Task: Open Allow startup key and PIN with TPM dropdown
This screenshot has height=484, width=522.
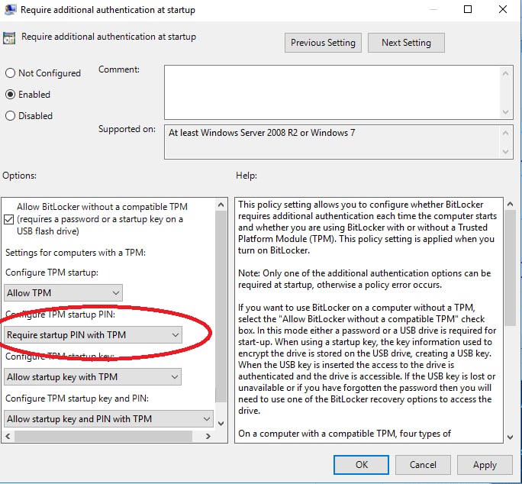Action: click(108, 418)
